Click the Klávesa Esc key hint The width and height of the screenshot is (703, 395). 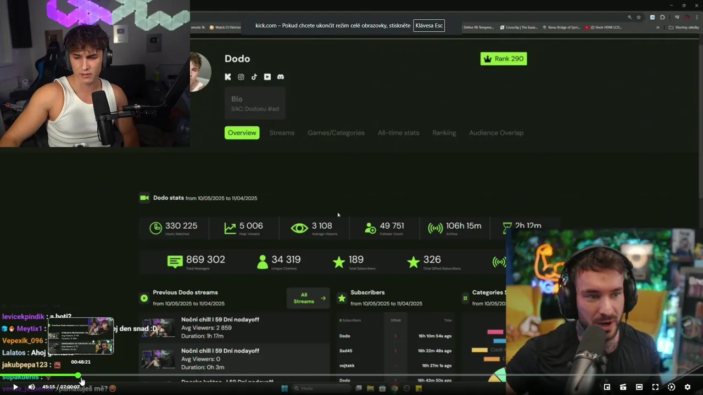(x=429, y=26)
